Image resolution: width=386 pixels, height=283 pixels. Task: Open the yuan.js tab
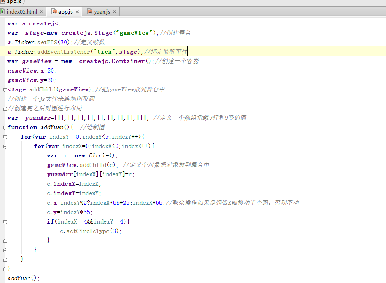click(102, 12)
